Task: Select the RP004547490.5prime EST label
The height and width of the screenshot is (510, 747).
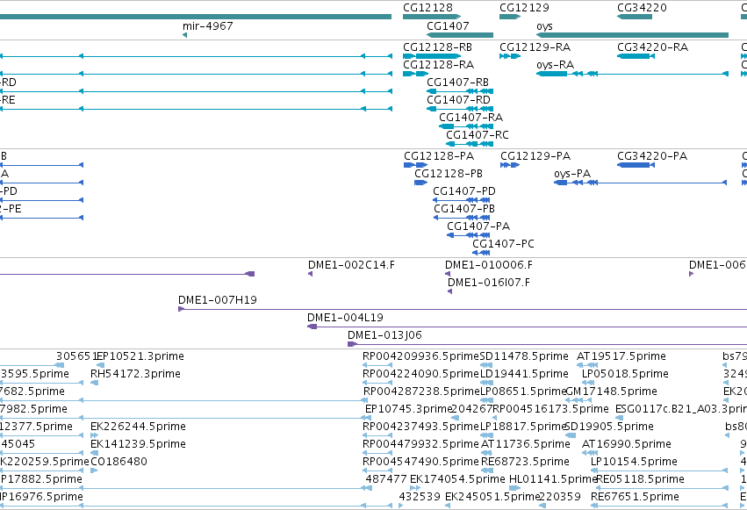Action: pyautogui.click(x=420, y=462)
